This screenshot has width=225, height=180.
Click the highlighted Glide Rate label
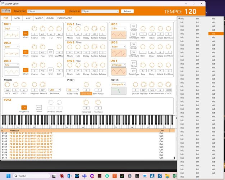click(x=86, y=94)
